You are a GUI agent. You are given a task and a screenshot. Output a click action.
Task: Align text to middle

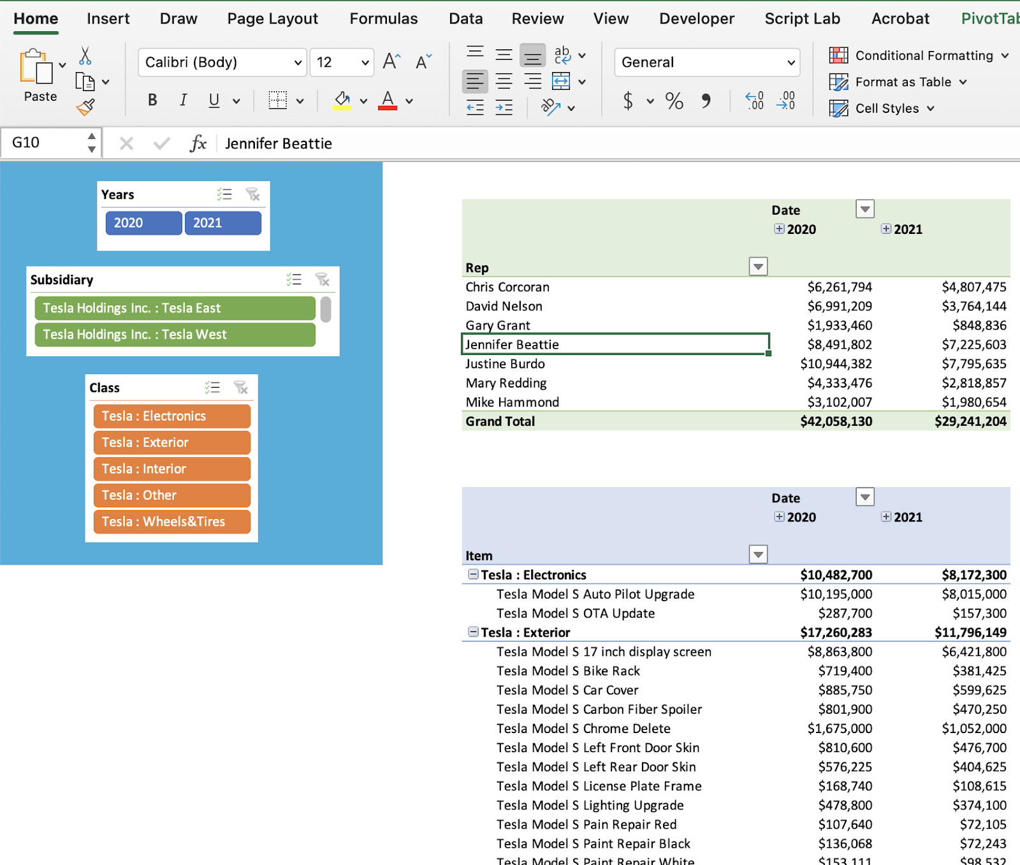click(x=504, y=55)
